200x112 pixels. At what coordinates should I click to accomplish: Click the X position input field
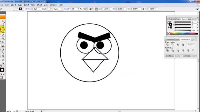[x=107, y=9]
